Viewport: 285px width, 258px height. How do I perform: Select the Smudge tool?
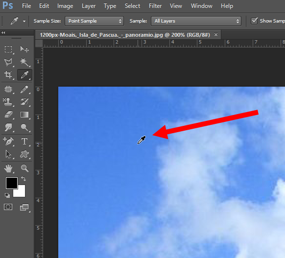(x=8, y=127)
